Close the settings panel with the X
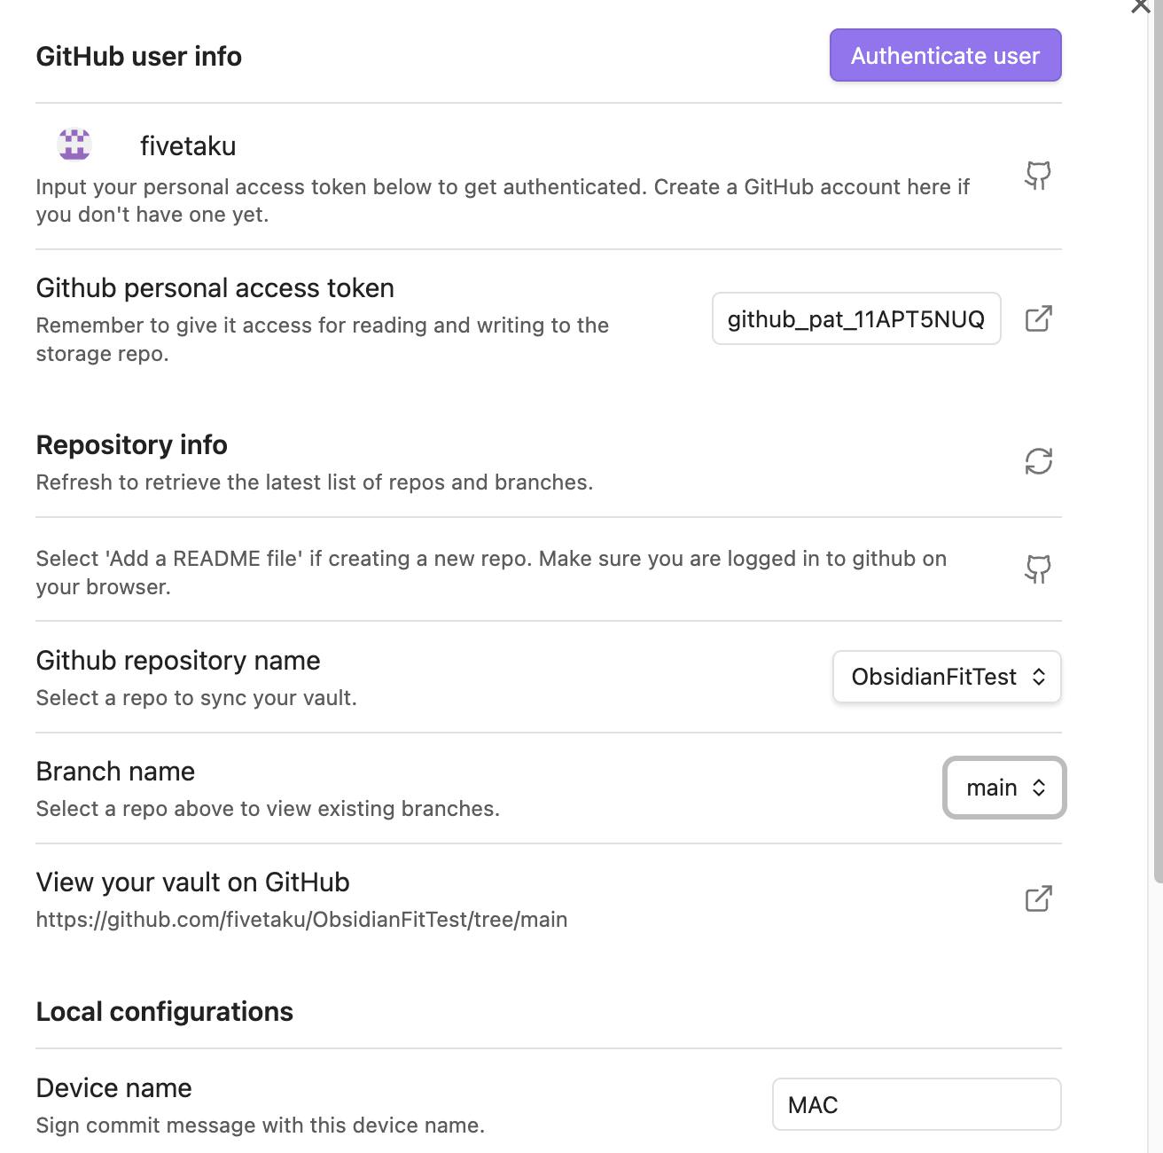The height and width of the screenshot is (1153, 1163). (x=1141, y=5)
